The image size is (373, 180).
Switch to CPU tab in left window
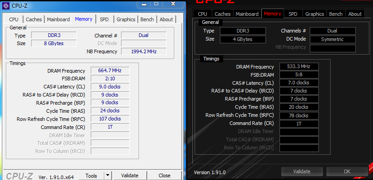pyautogui.click(x=14, y=19)
